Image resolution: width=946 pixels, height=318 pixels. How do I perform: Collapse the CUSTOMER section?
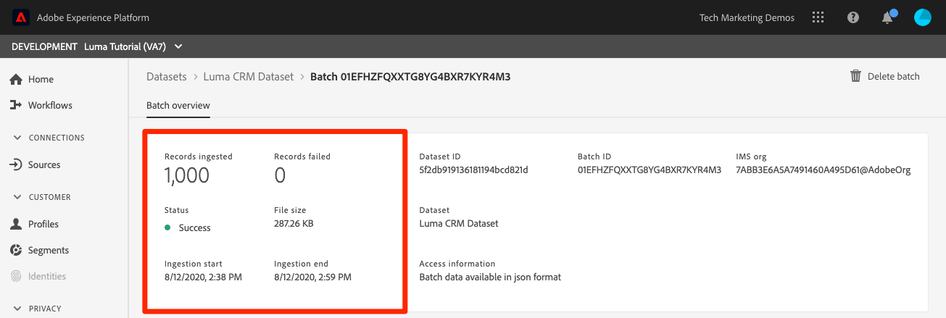pos(17,197)
